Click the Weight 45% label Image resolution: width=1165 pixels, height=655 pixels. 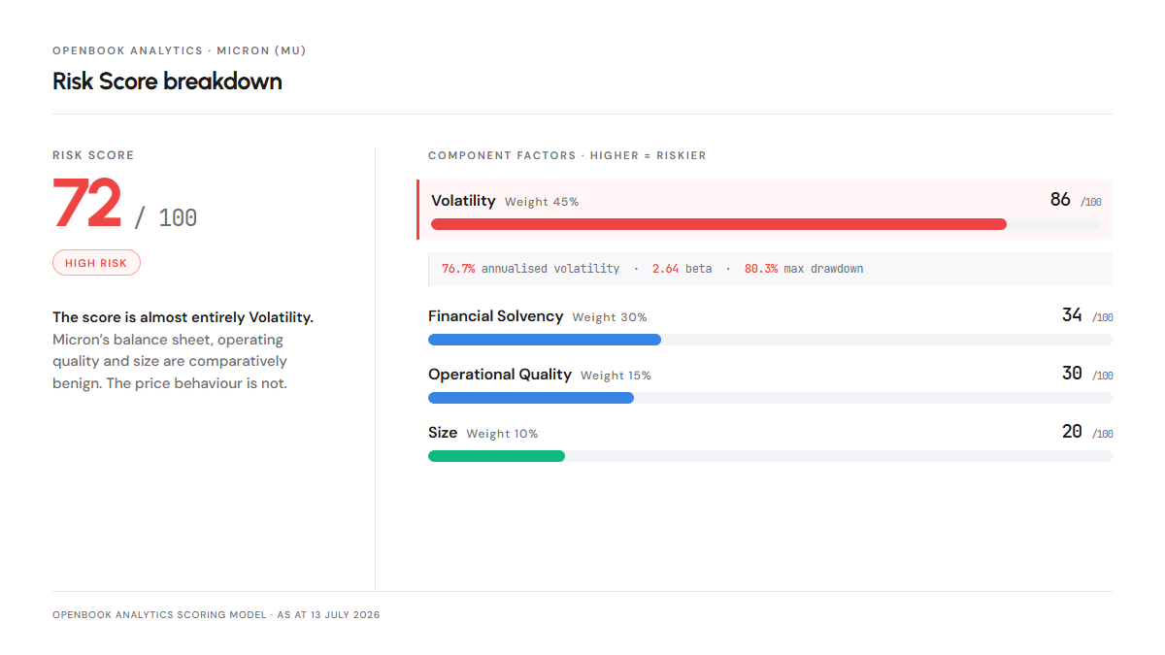542,202
